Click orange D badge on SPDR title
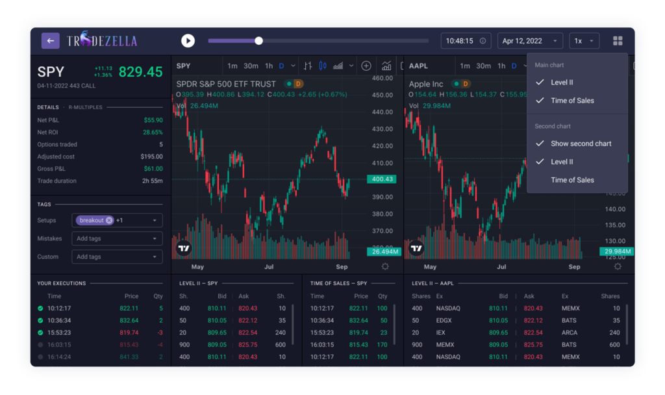This screenshot has width=665, height=395. 298,84
